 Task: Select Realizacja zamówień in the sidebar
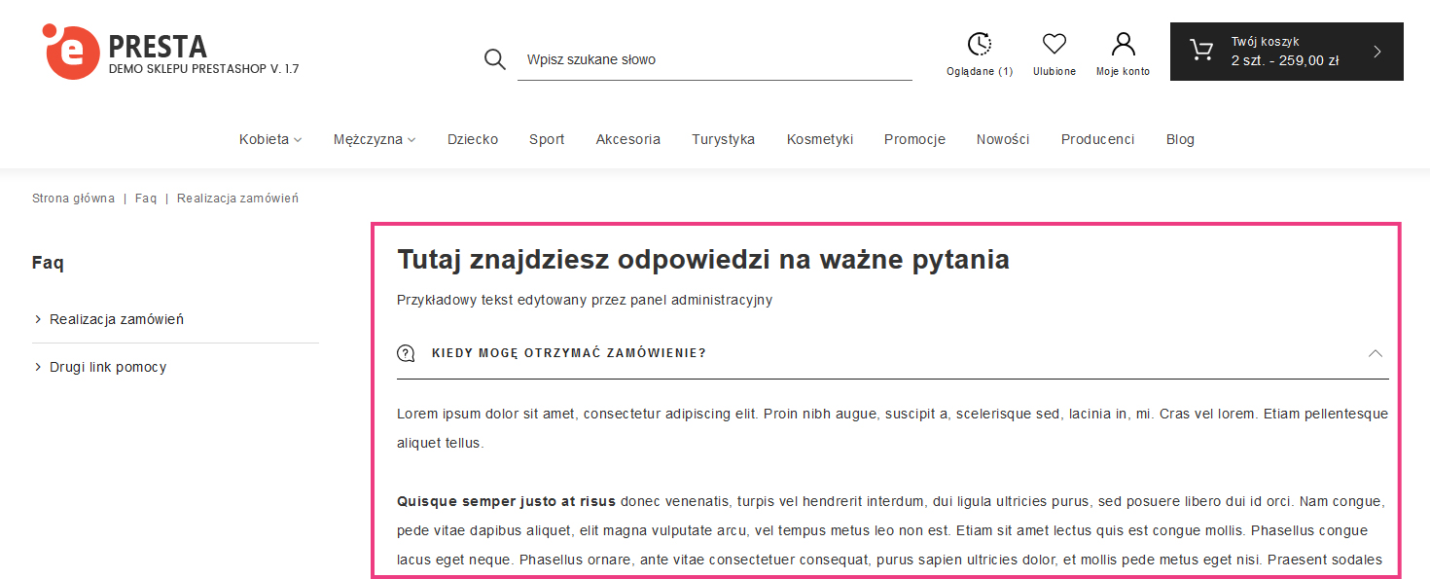tap(117, 319)
